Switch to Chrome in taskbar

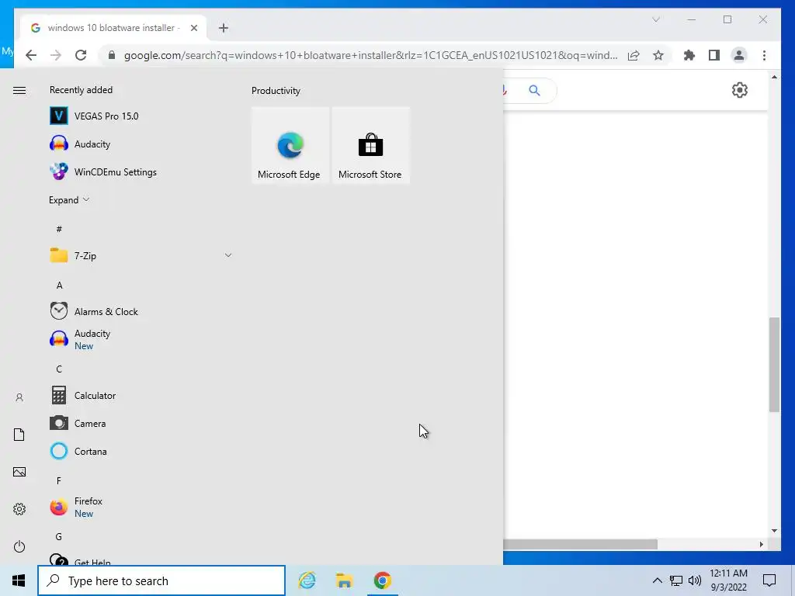pyautogui.click(x=382, y=580)
